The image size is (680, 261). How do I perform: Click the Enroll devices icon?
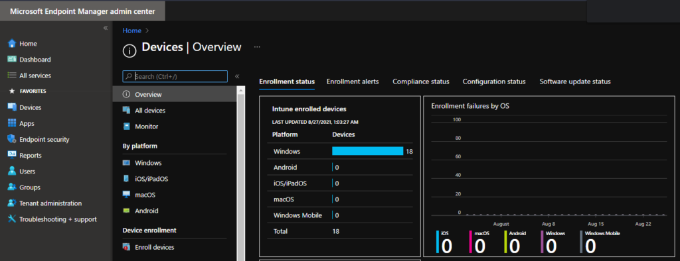(x=126, y=247)
